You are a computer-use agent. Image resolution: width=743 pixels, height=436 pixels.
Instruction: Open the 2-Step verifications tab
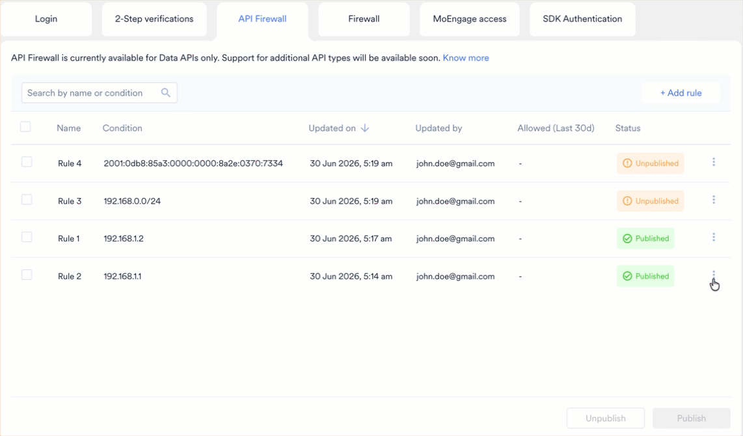[x=154, y=19]
